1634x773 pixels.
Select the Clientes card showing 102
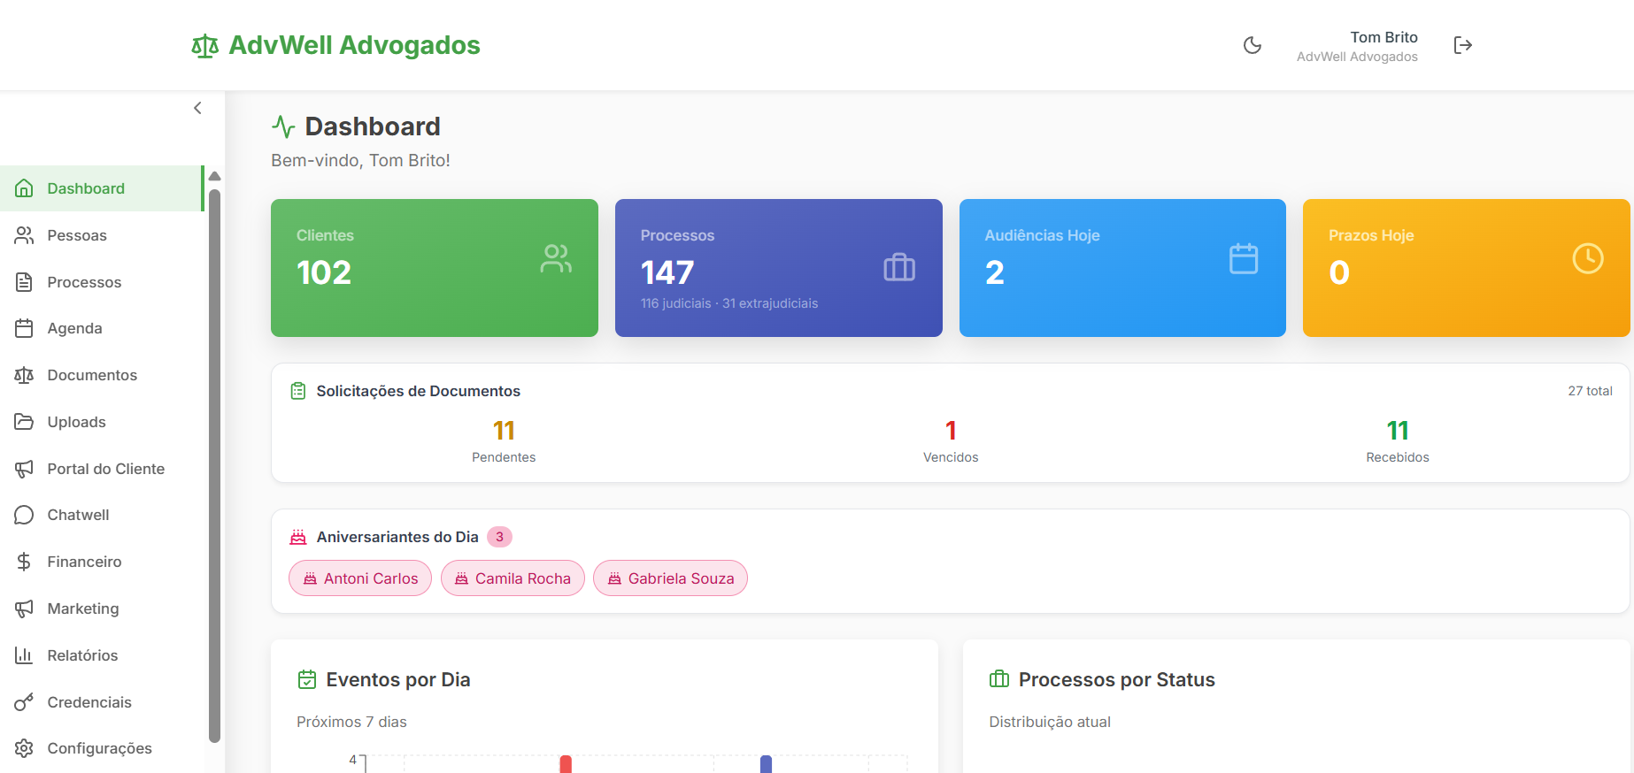click(435, 268)
